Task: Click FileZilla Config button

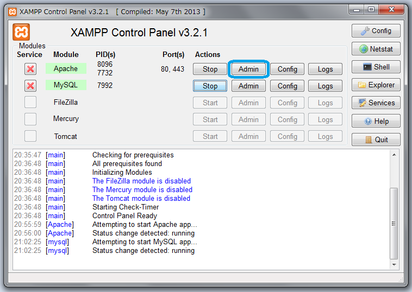Action: pyautogui.click(x=287, y=103)
